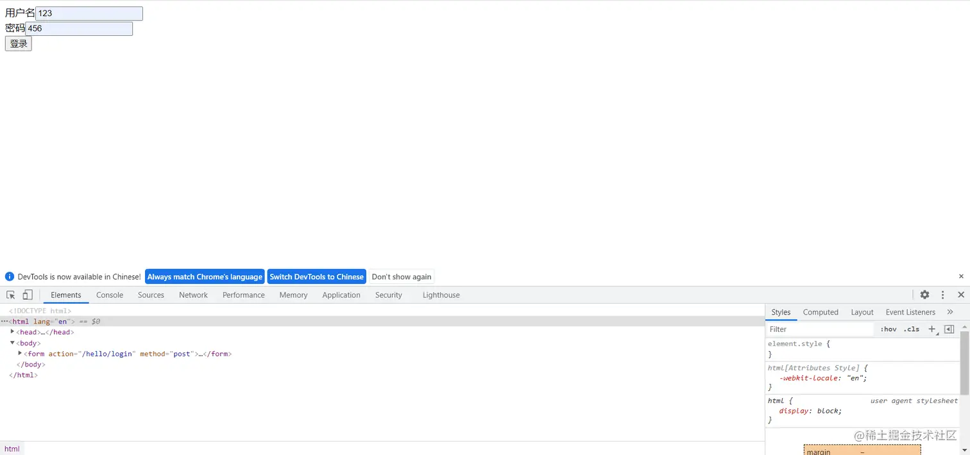Click the margin box model region
Screen dimensions: 970x455
[862, 451]
